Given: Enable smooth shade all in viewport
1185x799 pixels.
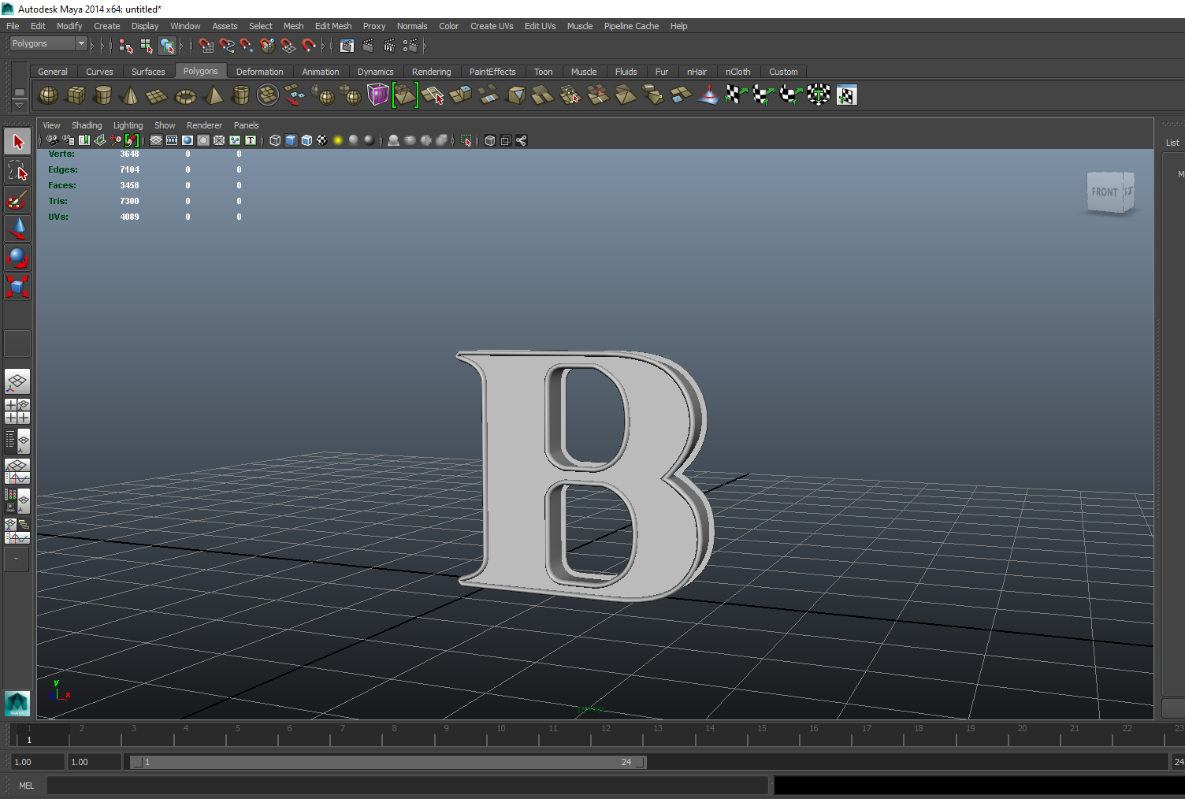Looking at the screenshot, I should point(291,140).
